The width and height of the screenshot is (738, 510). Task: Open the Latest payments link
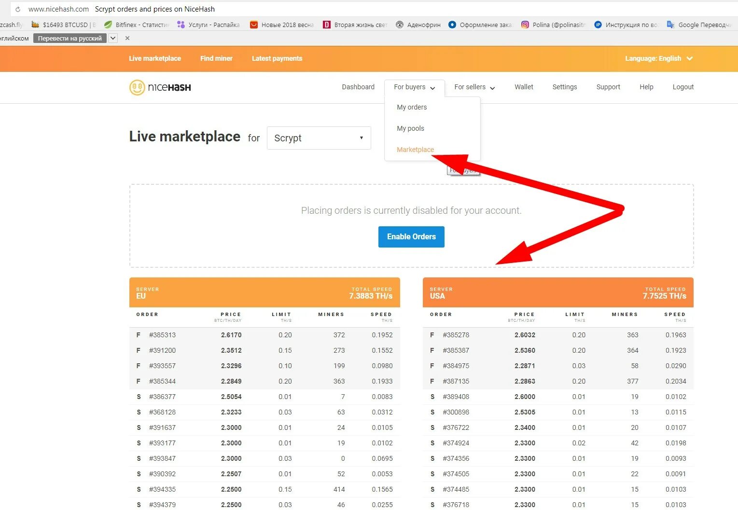click(x=277, y=58)
